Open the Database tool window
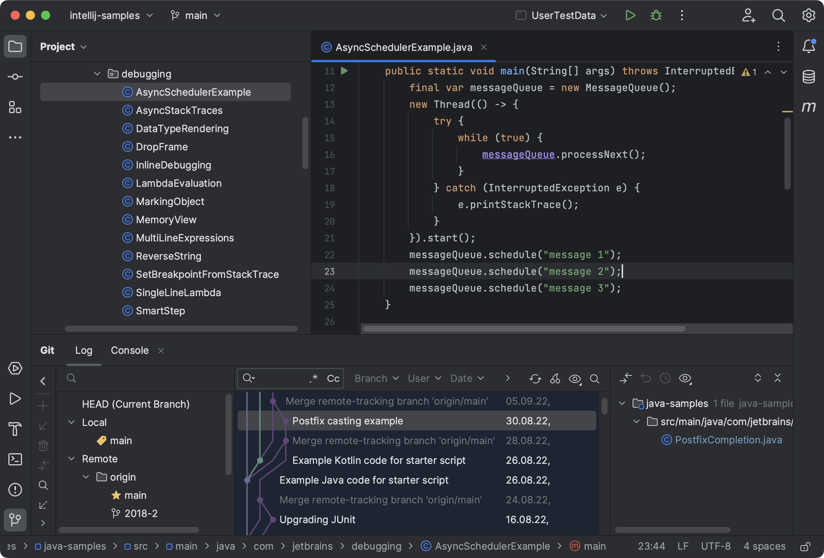Image resolution: width=824 pixels, height=558 pixels. (808, 76)
